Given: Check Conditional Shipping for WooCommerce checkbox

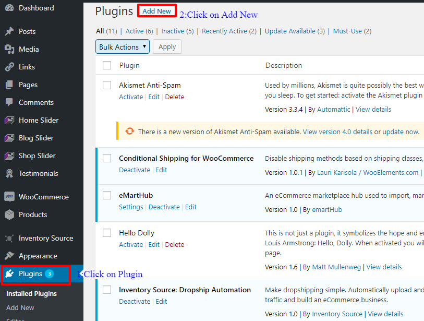Looking at the screenshot, I should tap(107, 158).
